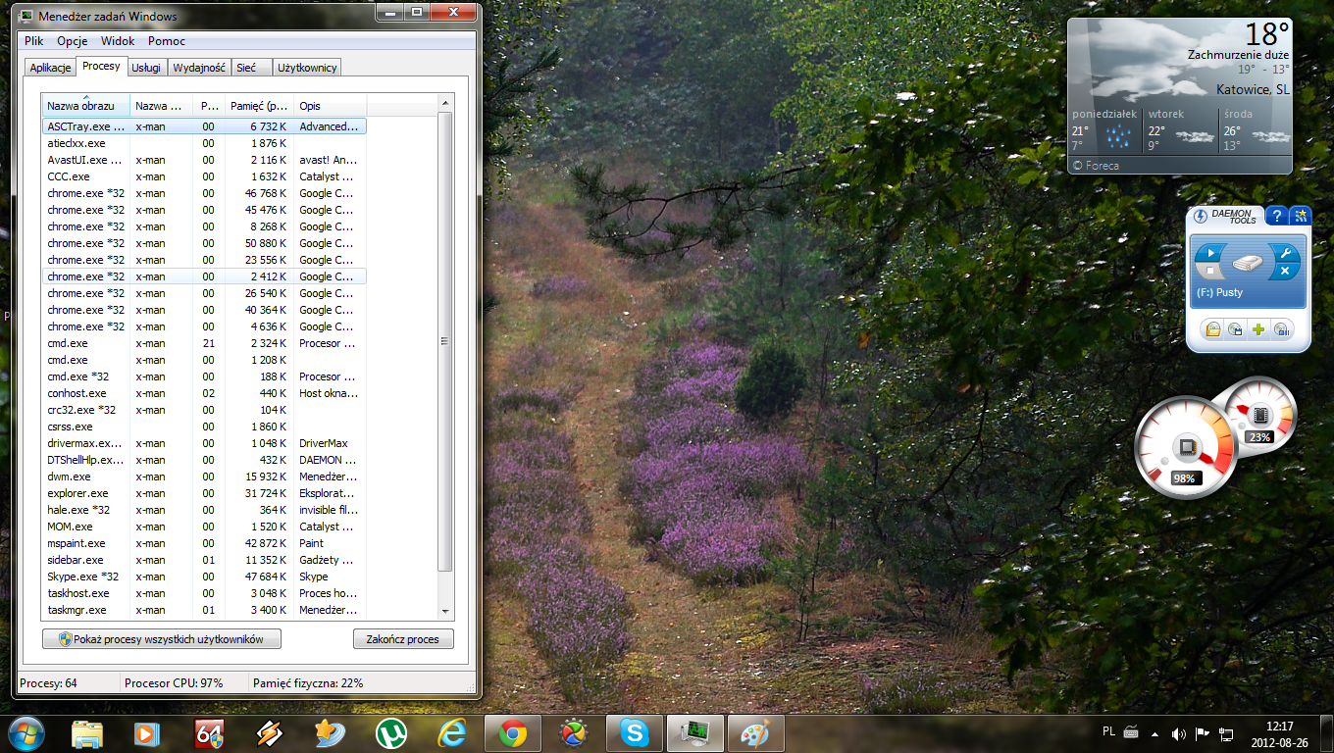Open the red 64 icon on the taskbar
The width and height of the screenshot is (1334, 753).
tap(209, 733)
